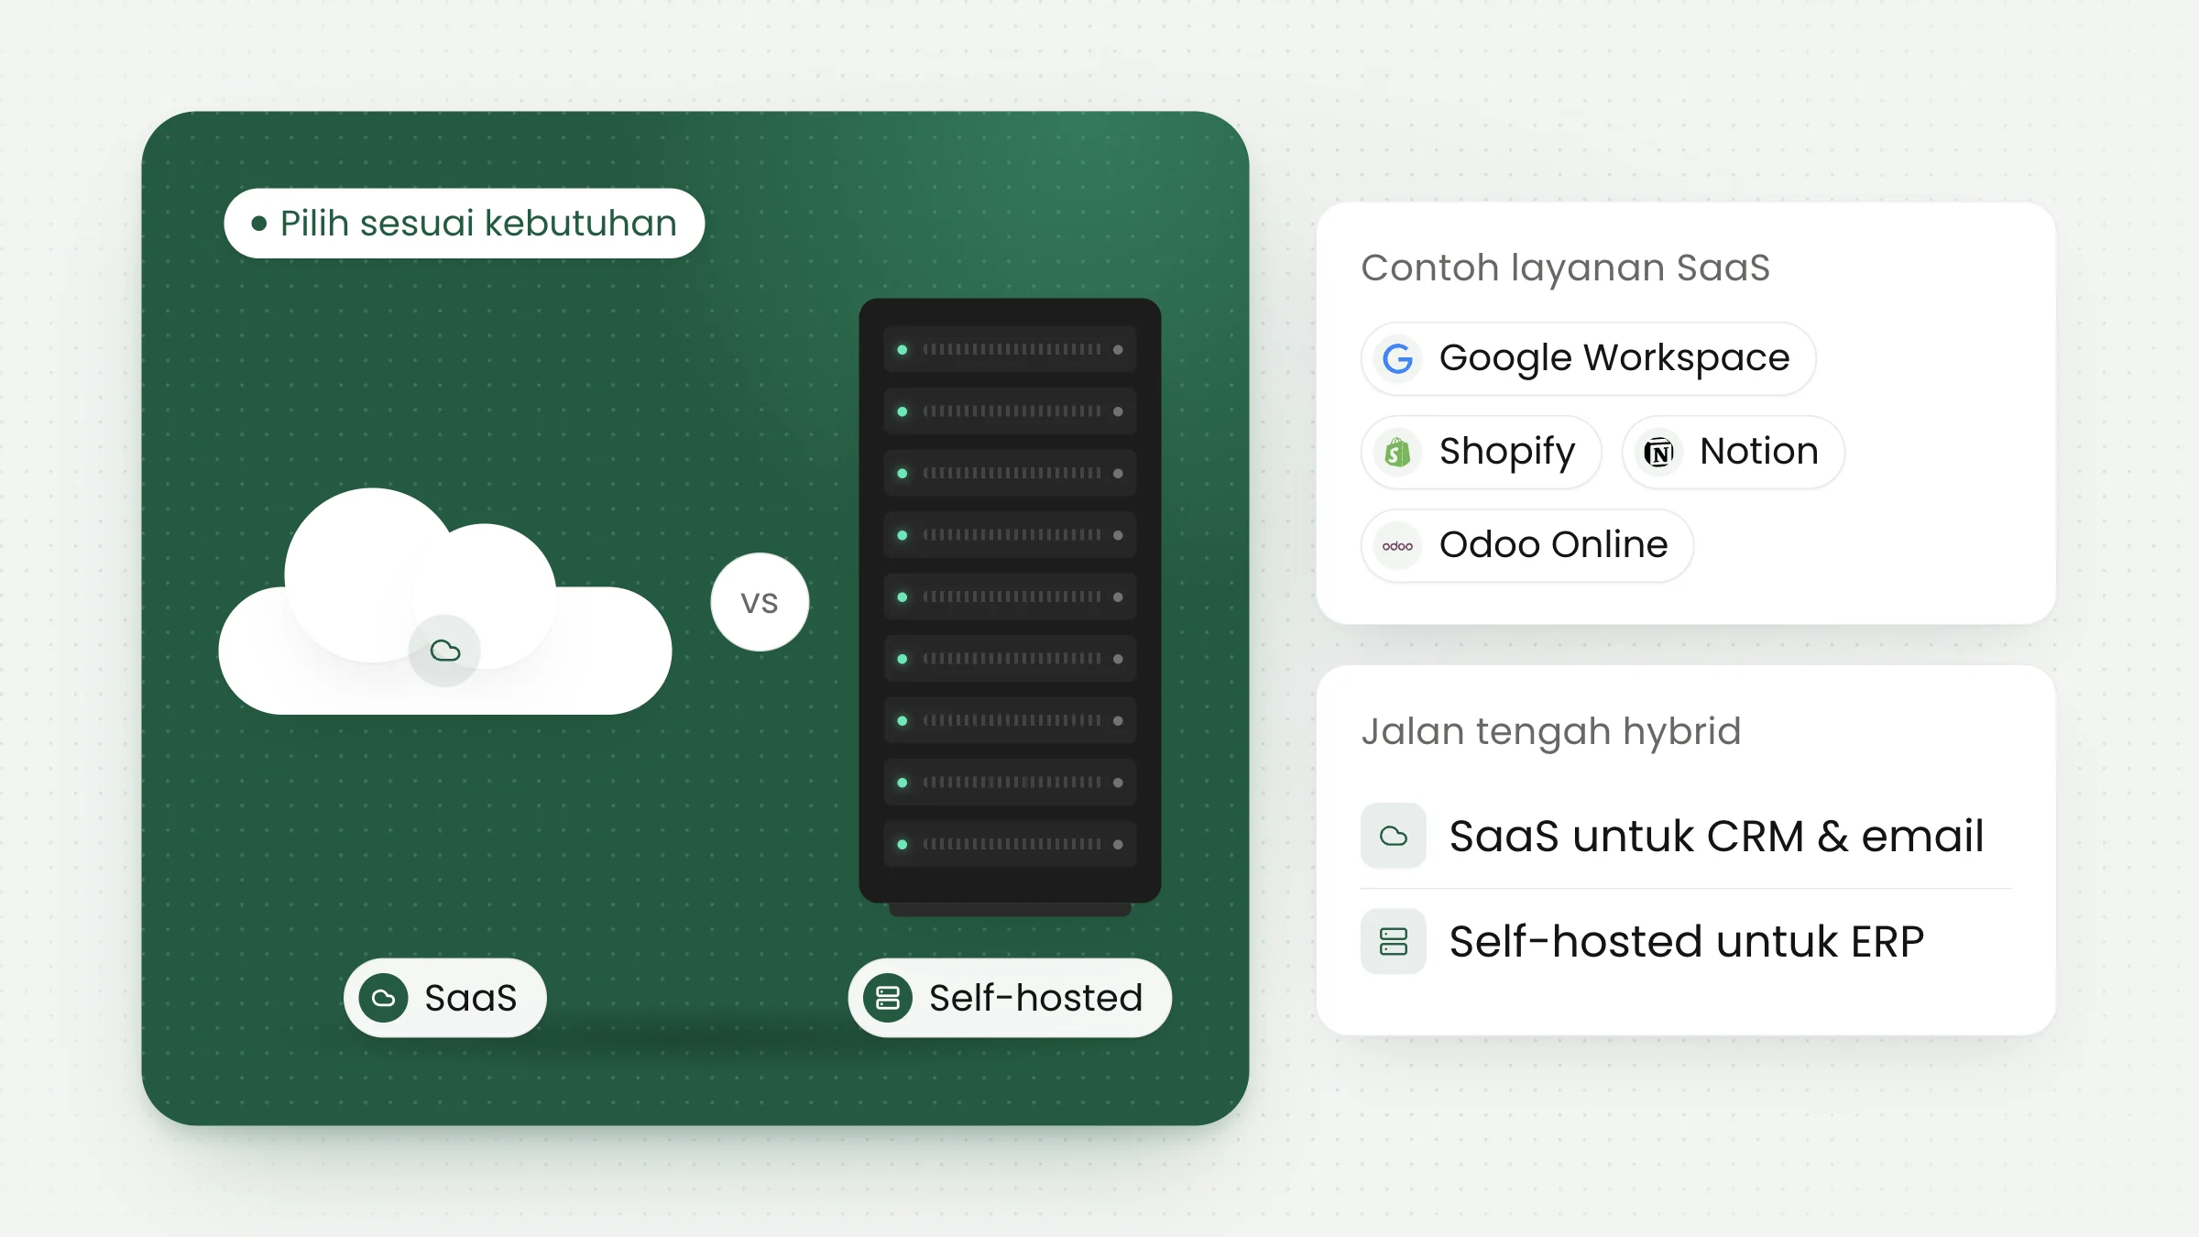This screenshot has width=2199, height=1237.
Task: Click the Jalan tengah hybrid heading
Action: click(x=1551, y=731)
